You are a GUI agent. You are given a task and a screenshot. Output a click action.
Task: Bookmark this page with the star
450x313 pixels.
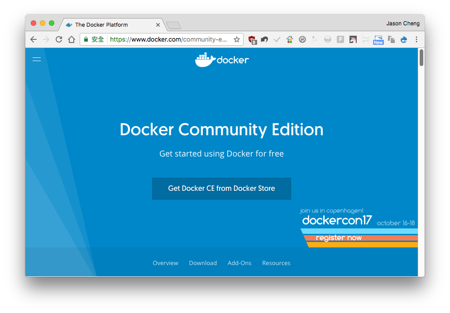click(x=236, y=39)
